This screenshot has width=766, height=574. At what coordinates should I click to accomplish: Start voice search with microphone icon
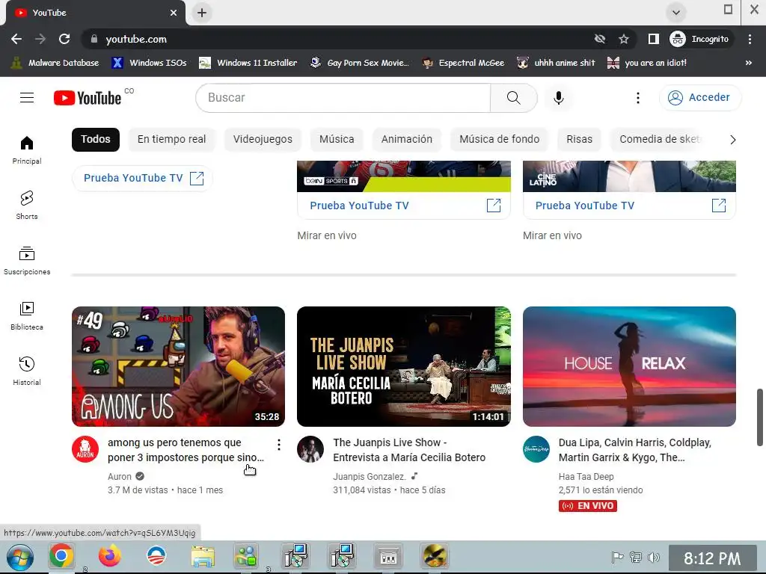pos(558,98)
